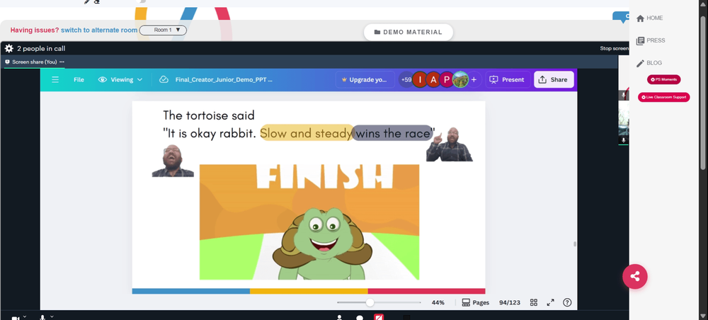Open the Help question mark icon
The height and width of the screenshot is (320, 708).
pos(568,302)
